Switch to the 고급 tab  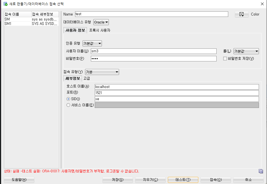coord(87,78)
